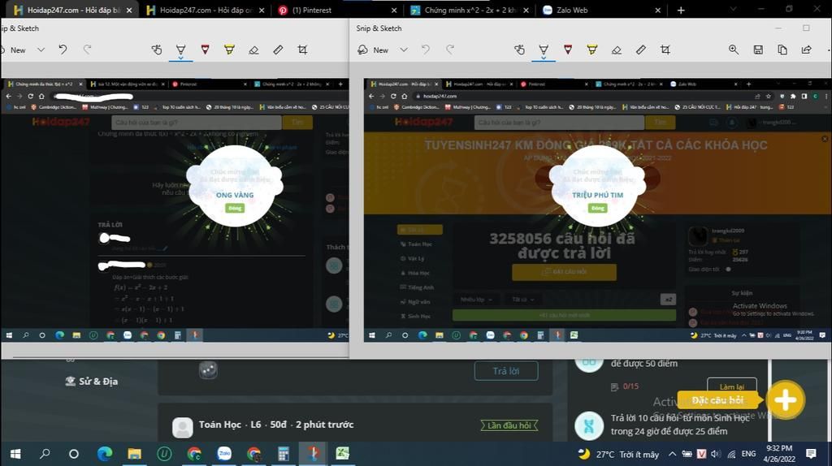
Task: Click the Làm lại button
Action: click(732, 386)
